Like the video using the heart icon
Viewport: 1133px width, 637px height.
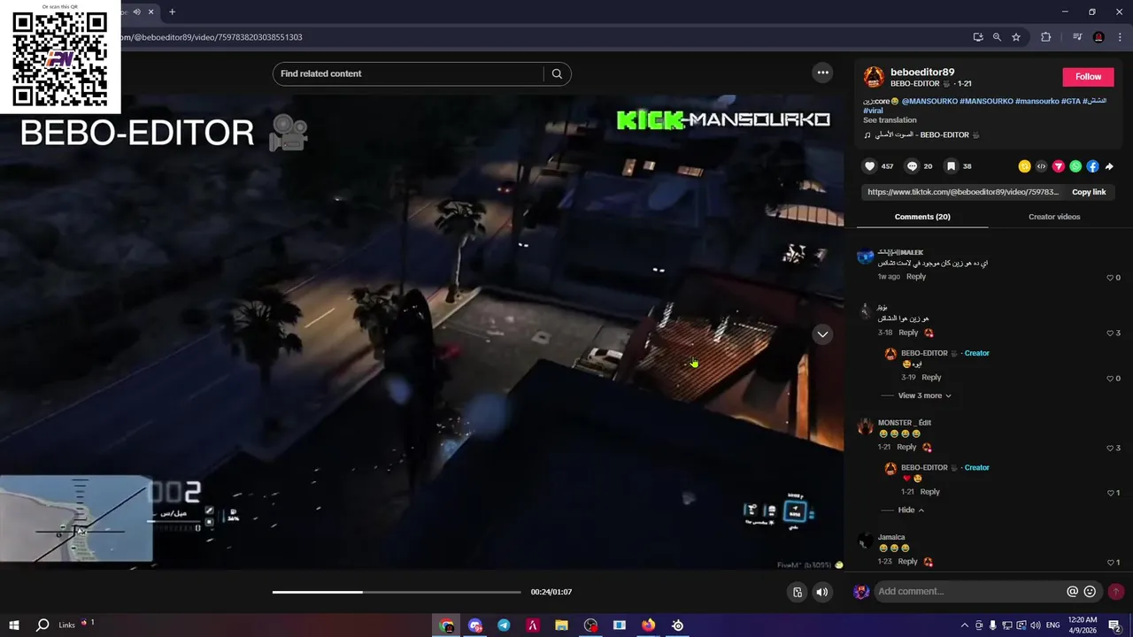pos(870,166)
